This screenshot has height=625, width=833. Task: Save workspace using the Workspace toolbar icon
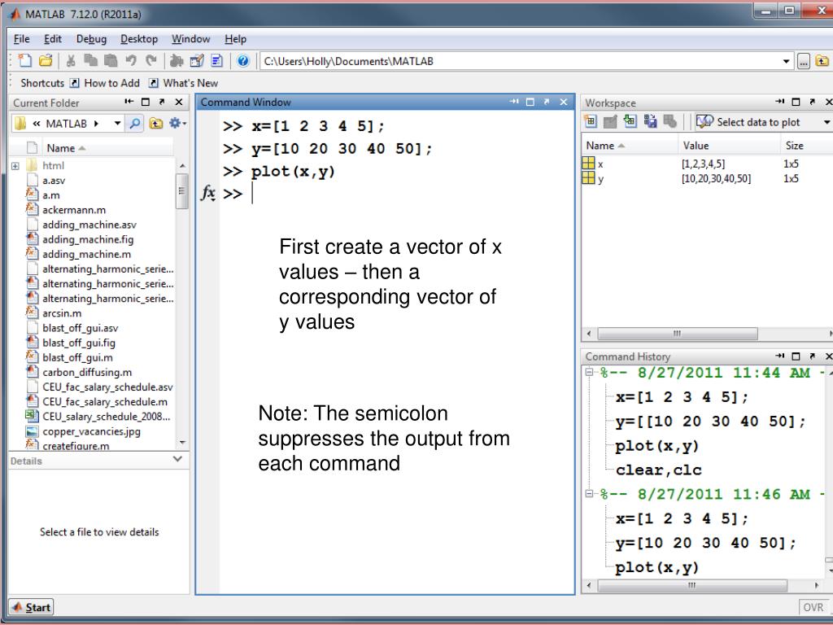click(x=650, y=122)
